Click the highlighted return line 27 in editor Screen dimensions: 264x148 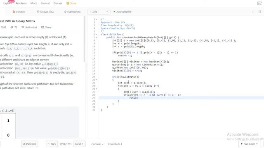click(181, 98)
